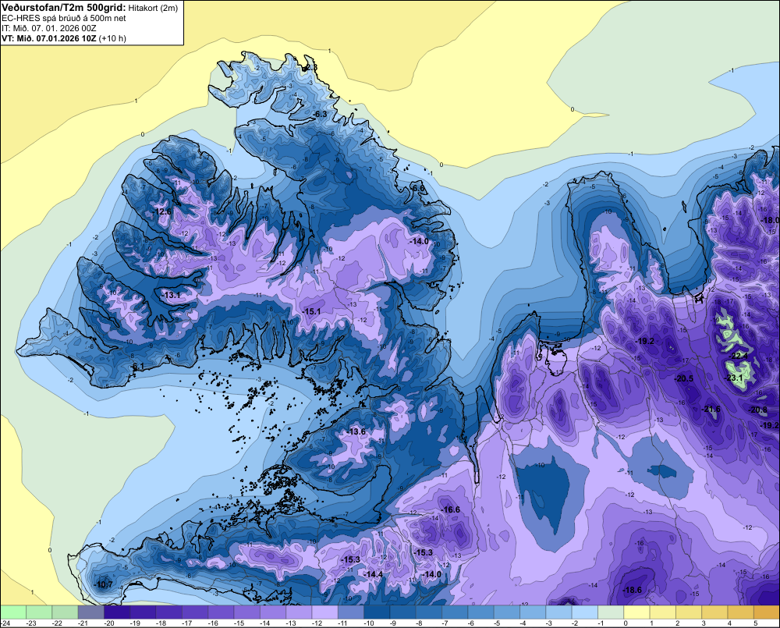
Task: Click the light green legend swatch above -24
Action: tap(13, 612)
